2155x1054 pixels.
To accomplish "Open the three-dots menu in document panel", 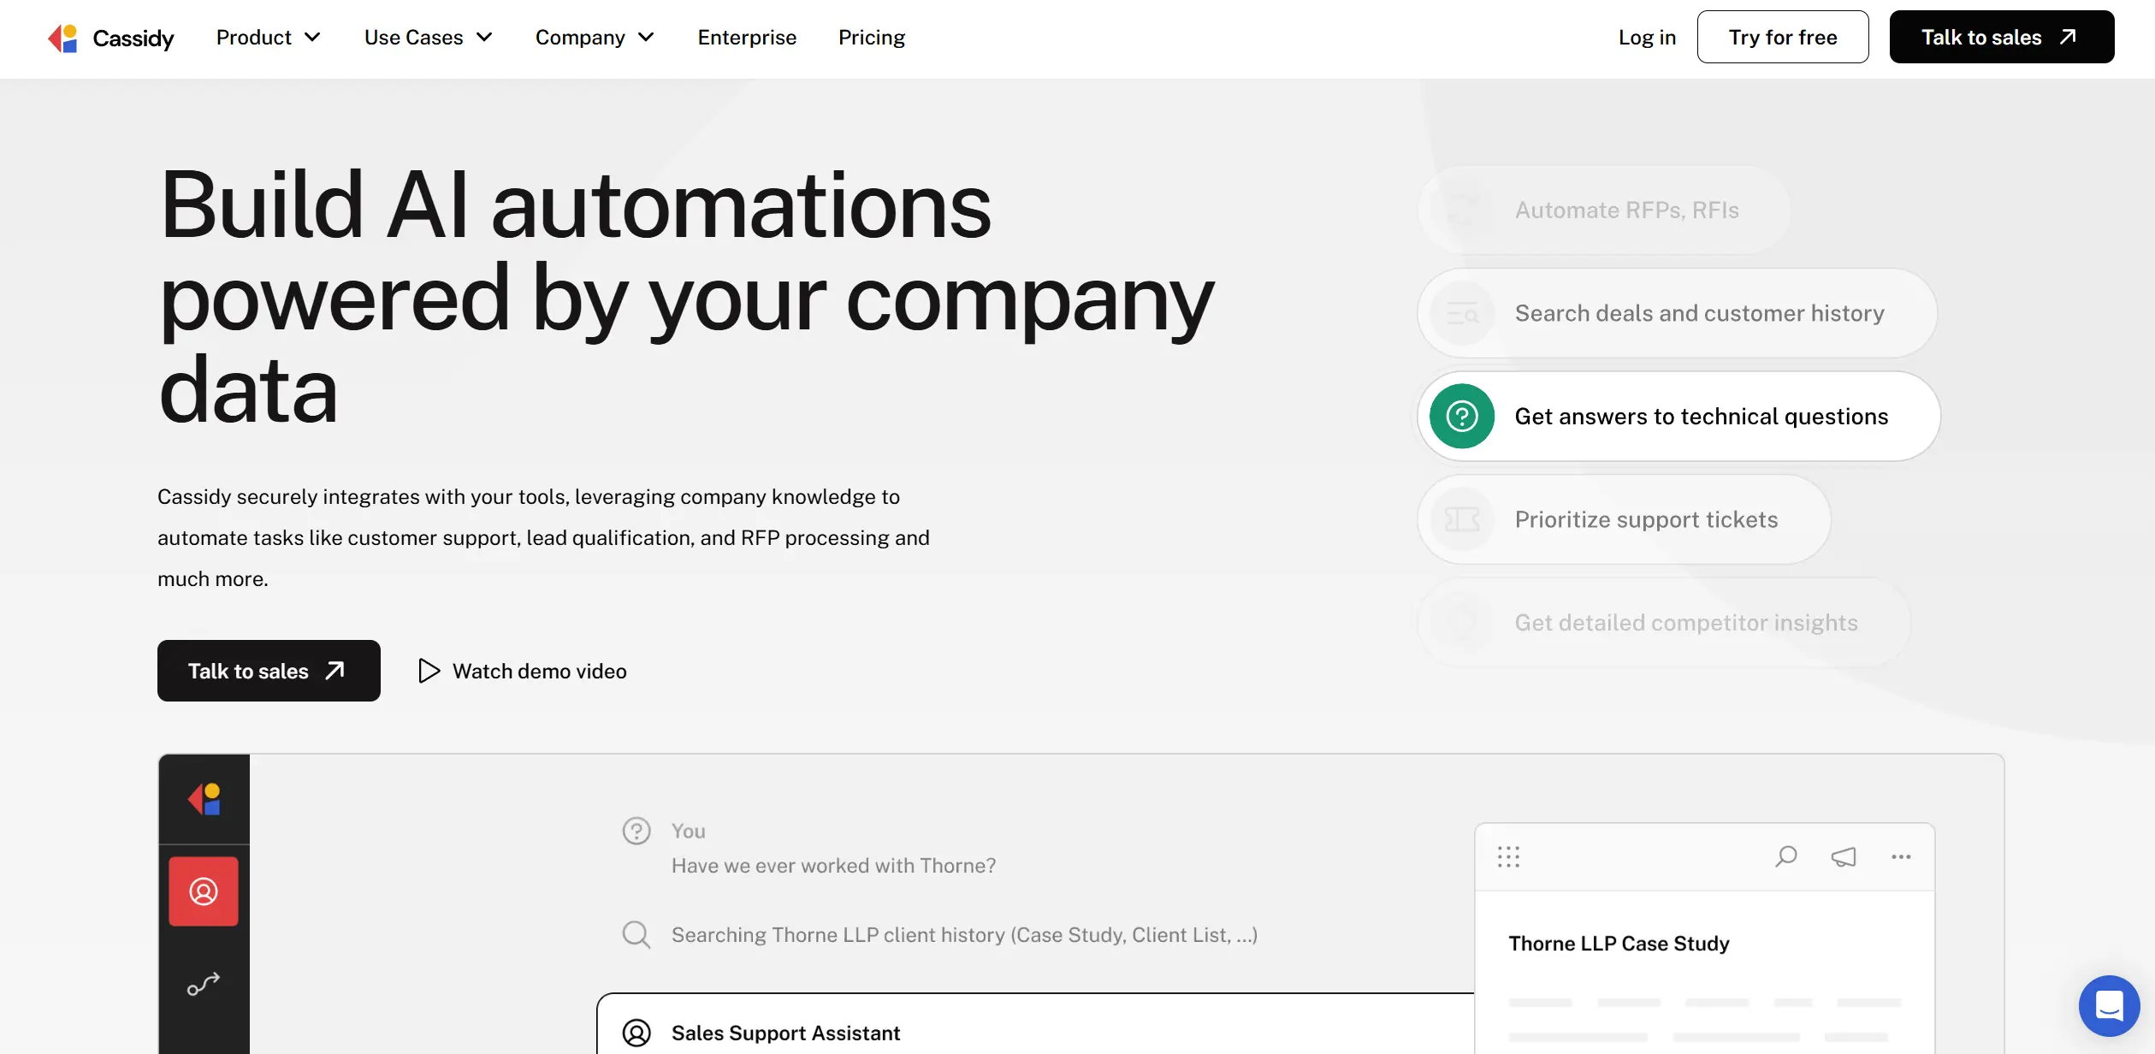I will pyautogui.click(x=1901, y=856).
